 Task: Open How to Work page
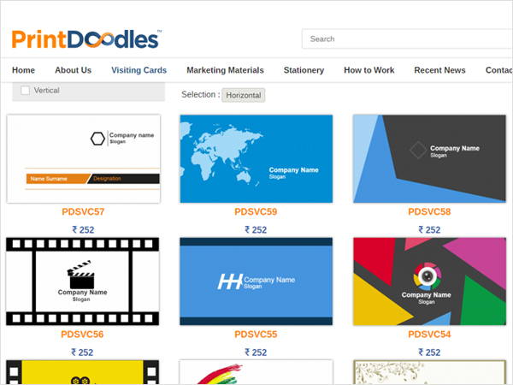pyautogui.click(x=369, y=70)
